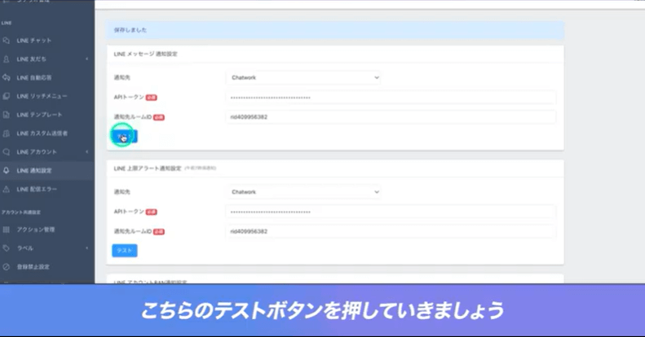Screen dimensions: 645x337
Task: Click the 登録禁止設定 icon
Action: click(x=7, y=267)
